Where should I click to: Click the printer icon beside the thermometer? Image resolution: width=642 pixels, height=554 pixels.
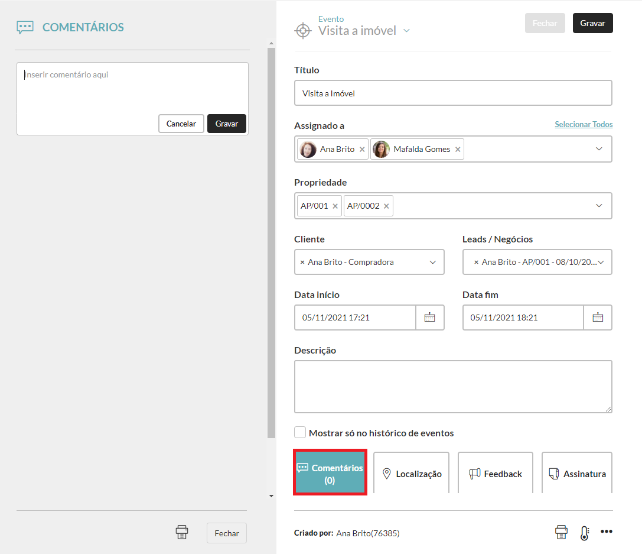[x=561, y=532]
